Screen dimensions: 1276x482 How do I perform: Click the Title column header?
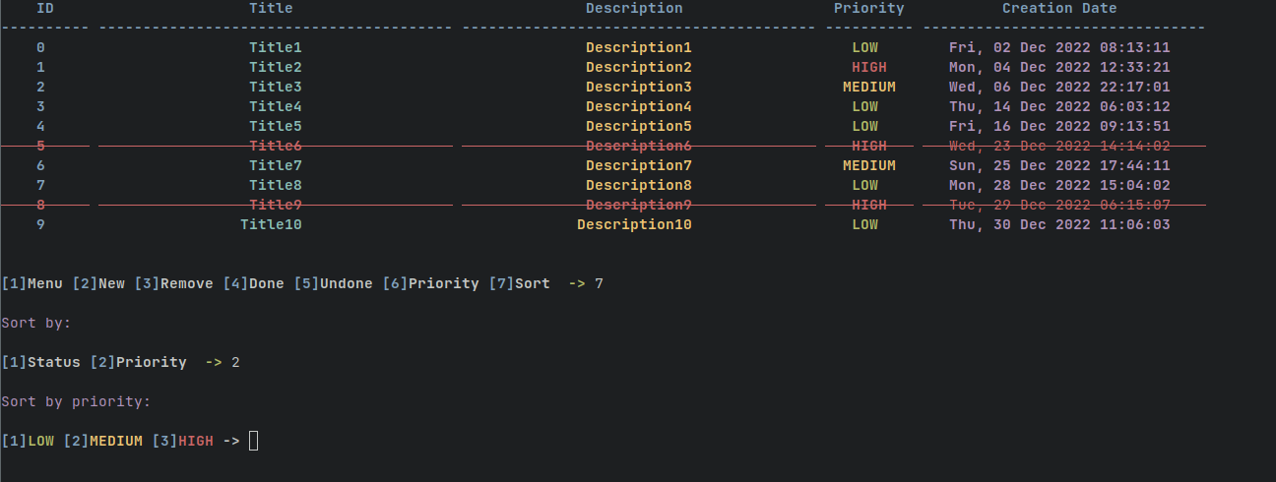271,8
